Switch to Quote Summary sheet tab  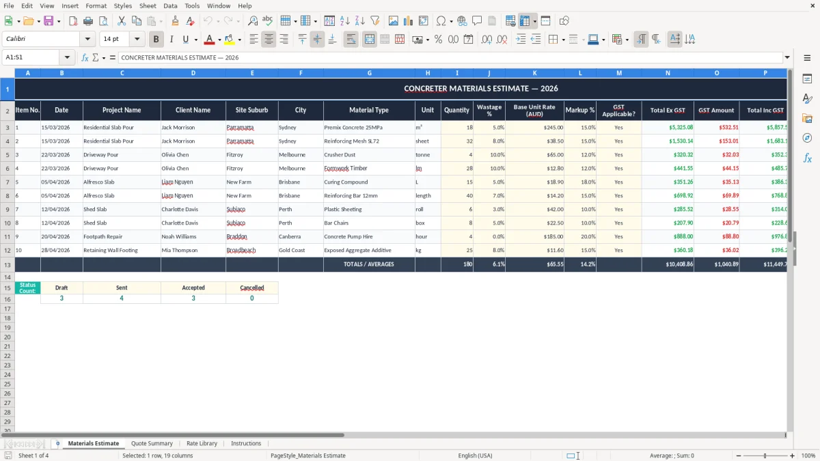click(152, 443)
